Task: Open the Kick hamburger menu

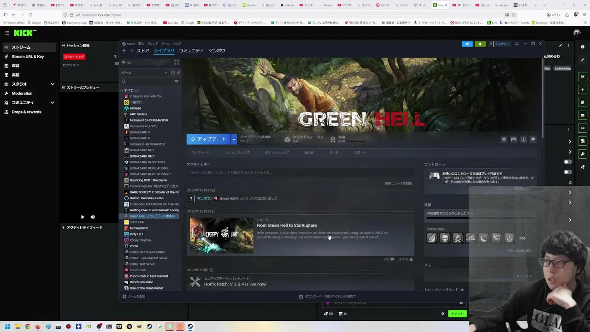Action: tap(7, 33)
